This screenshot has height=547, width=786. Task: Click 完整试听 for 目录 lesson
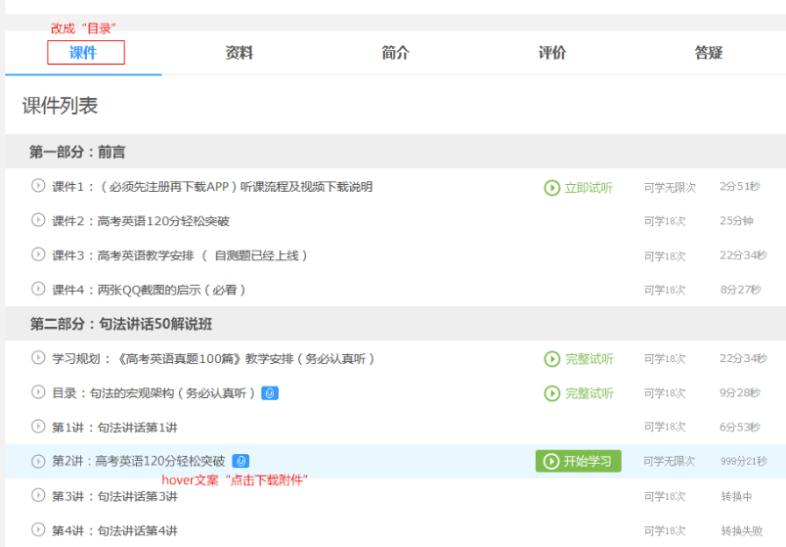(x=579, y=393)
